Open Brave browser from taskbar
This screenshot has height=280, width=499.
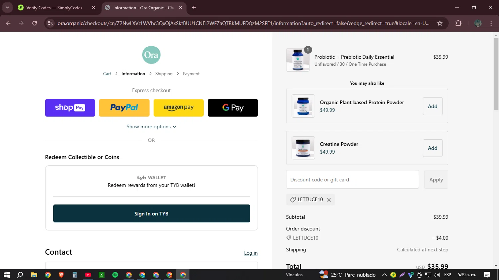tap(61, 275)
